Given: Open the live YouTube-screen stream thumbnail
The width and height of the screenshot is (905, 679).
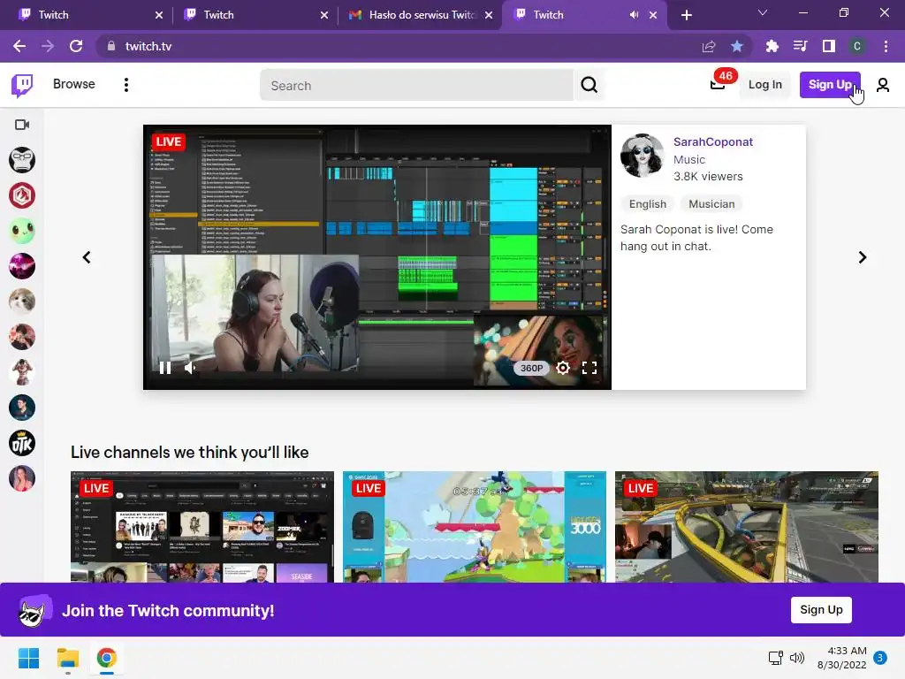Looking at the screenshot, I should (202, 527).
